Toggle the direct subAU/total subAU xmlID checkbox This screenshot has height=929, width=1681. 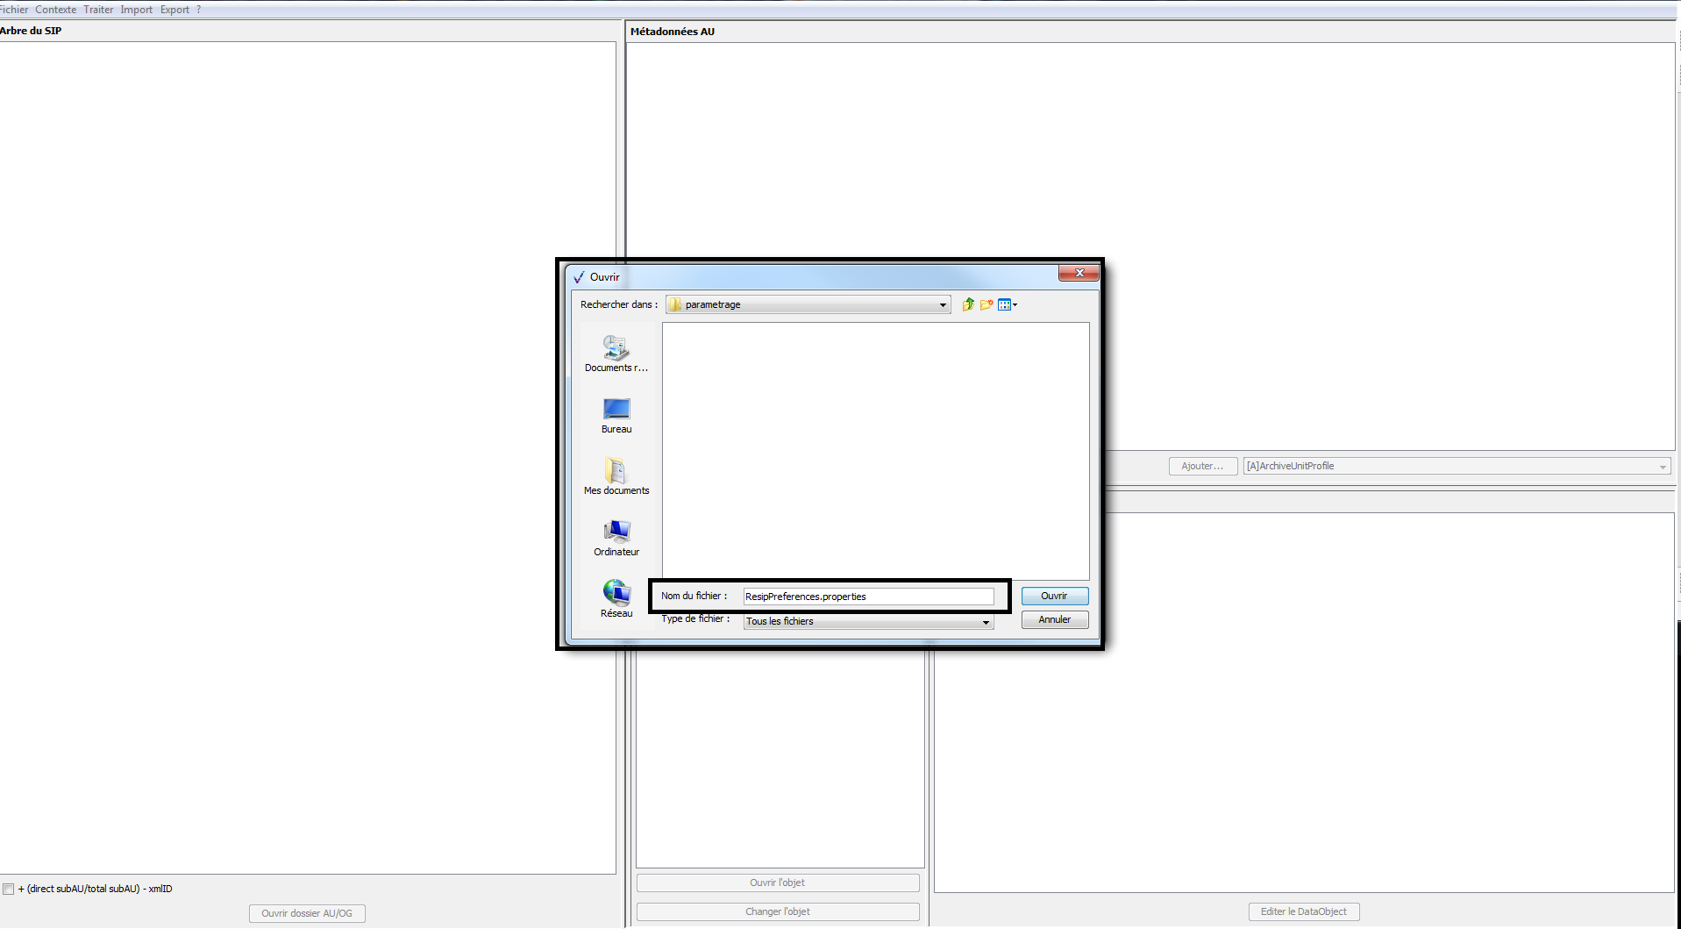[9, 889]
